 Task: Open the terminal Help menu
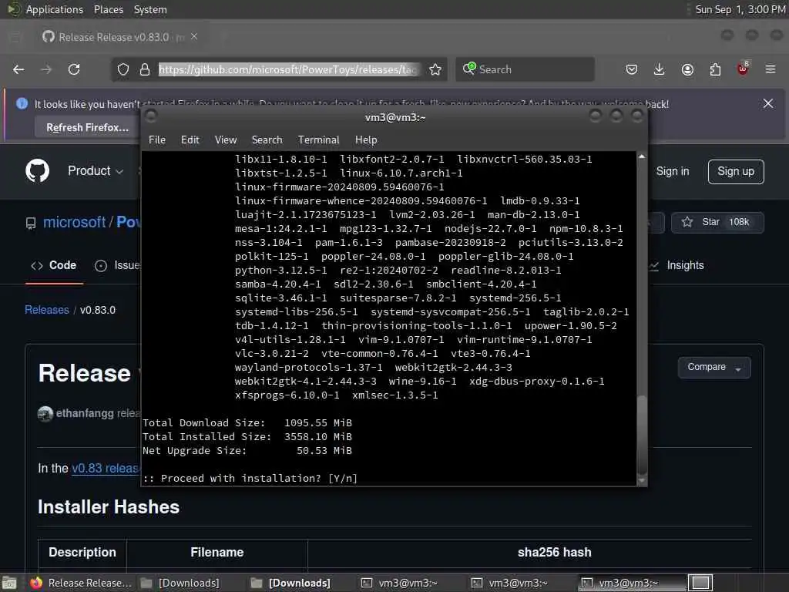pos(366,140)
